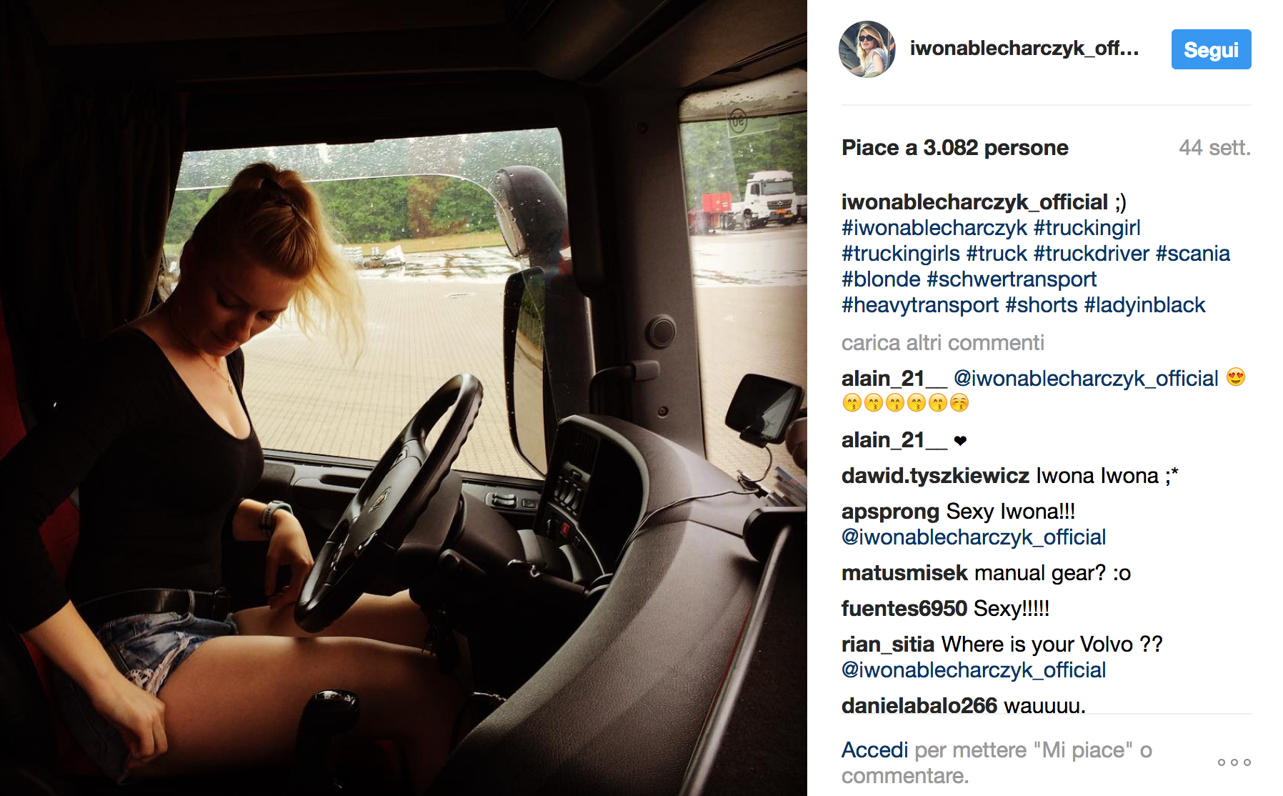Click the Segui follow button
The height and width of the screenshot is (796, 1283).
click(x=1211, y=49)
